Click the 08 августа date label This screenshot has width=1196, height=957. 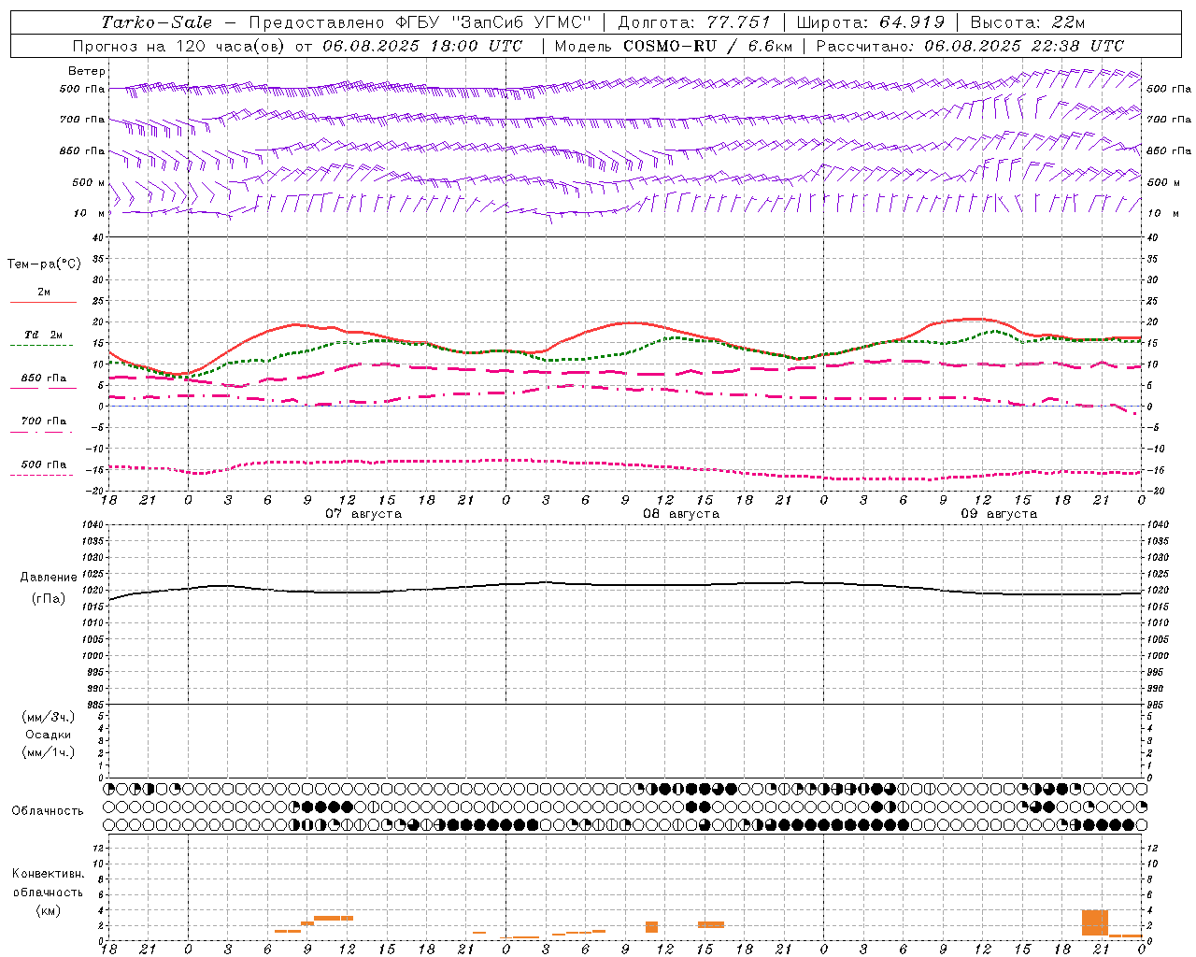[681, 514]
